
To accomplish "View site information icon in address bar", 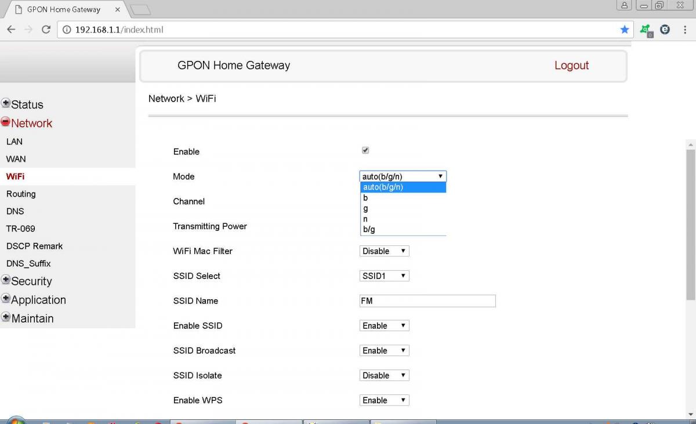I will pos(66,30).
